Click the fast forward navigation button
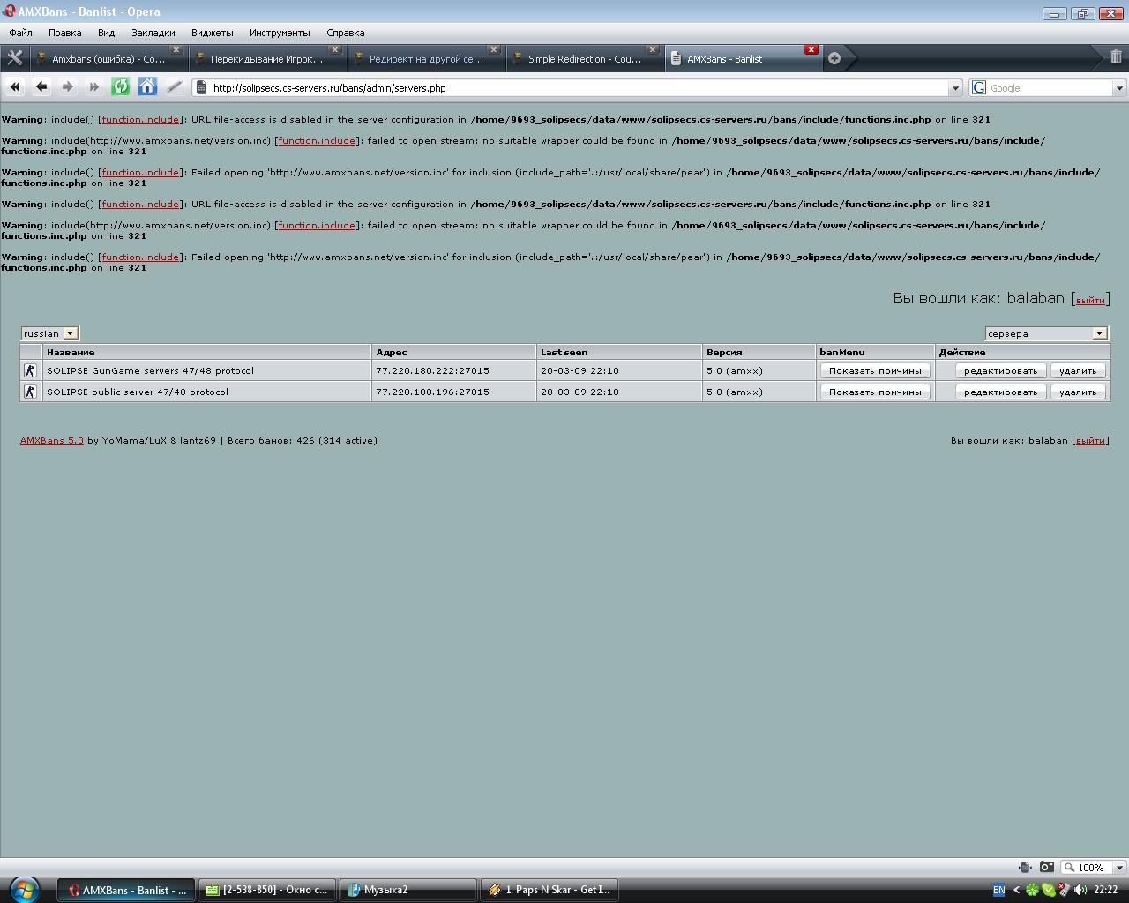1129x903 pixels. [x=94, y=86]
